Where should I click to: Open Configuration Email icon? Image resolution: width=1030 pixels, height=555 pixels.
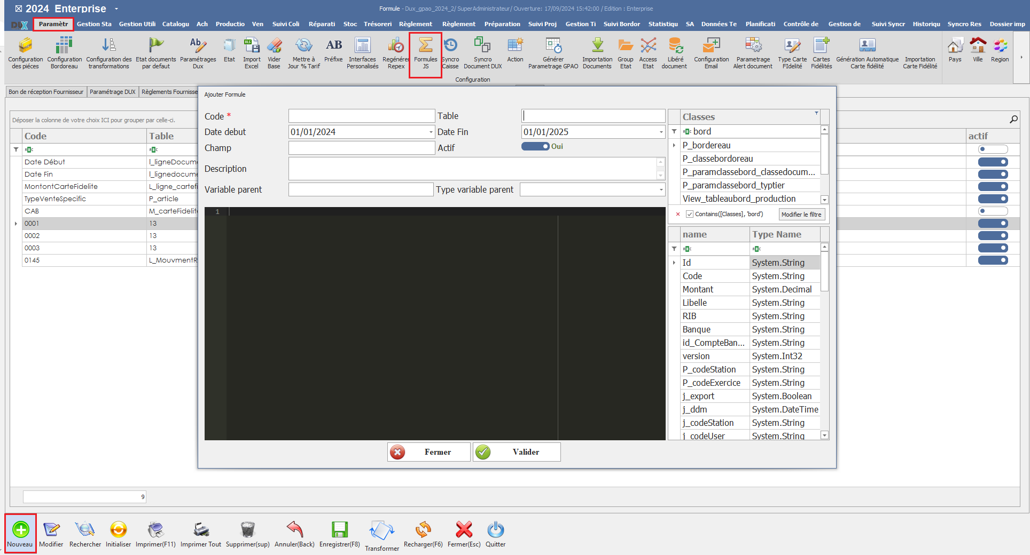point(711,53)
